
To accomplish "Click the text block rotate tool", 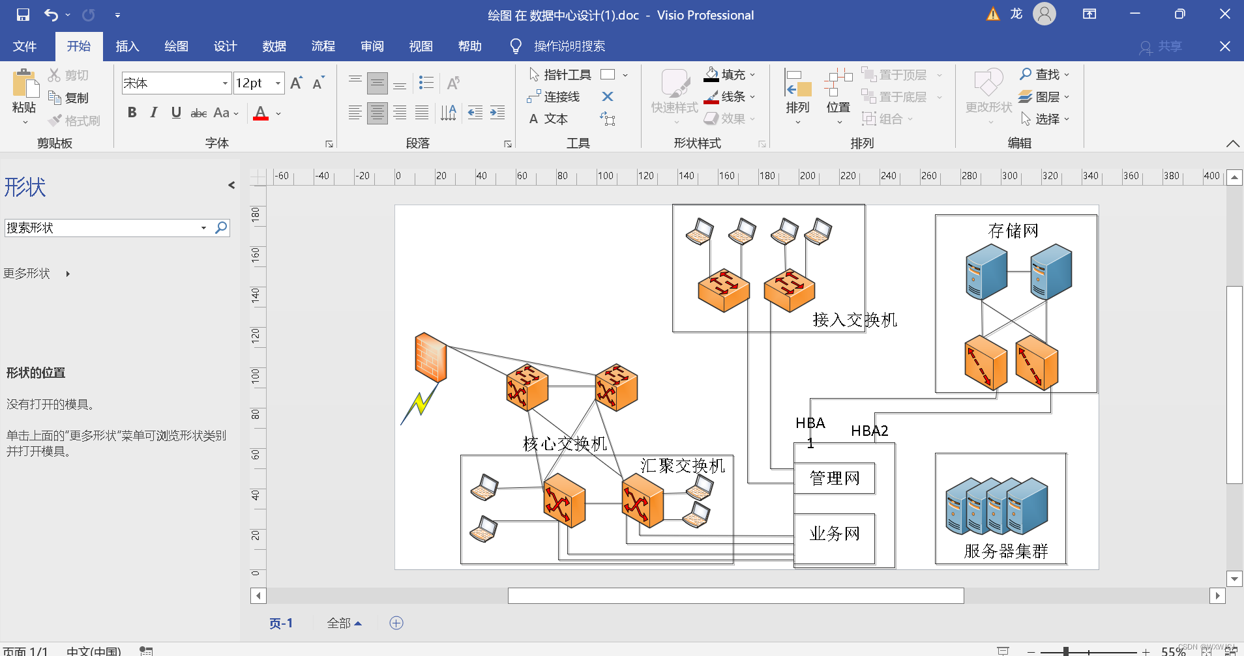I will tap(608, 119).
